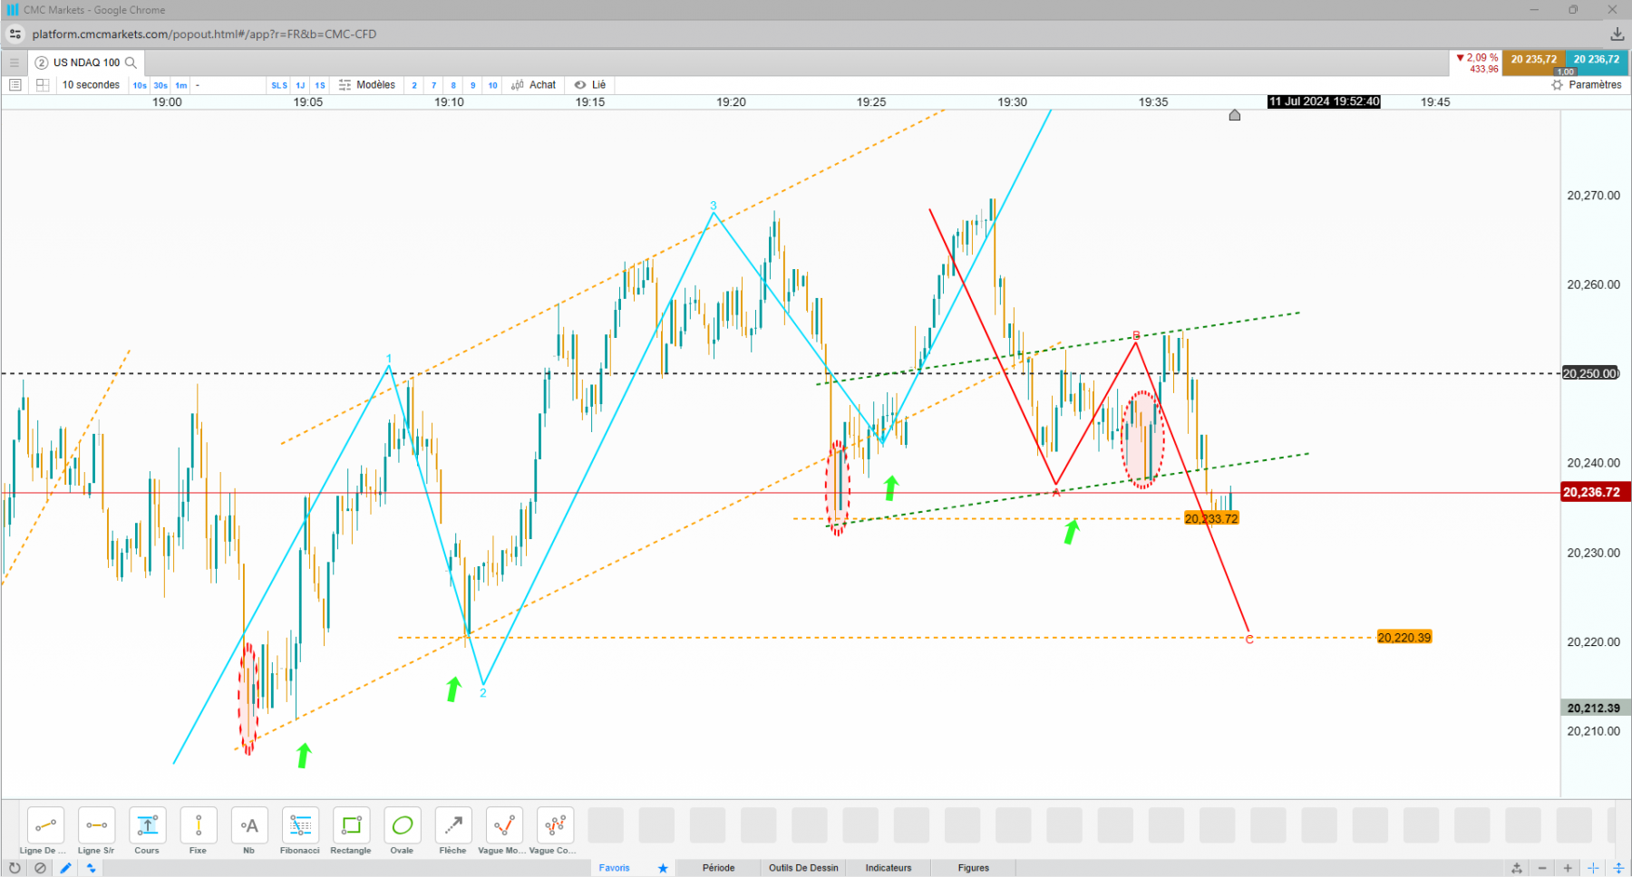Click the star icon beside Favoris

[x=663, y=868]
